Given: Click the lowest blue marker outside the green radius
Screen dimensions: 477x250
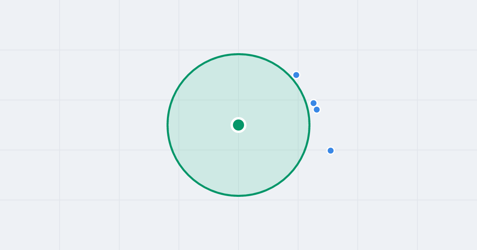Looking at the screenshot, I should coord(331,150).
